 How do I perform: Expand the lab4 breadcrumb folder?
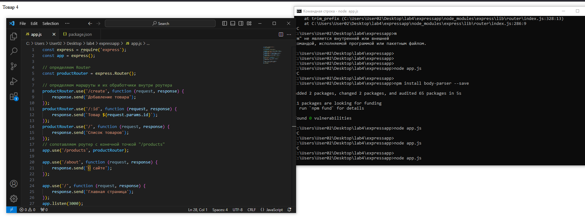coord(90,44)
